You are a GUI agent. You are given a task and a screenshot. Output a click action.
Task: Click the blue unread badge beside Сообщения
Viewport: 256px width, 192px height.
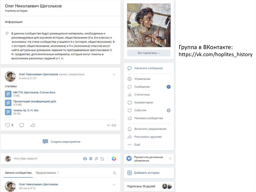pos(168,87)
